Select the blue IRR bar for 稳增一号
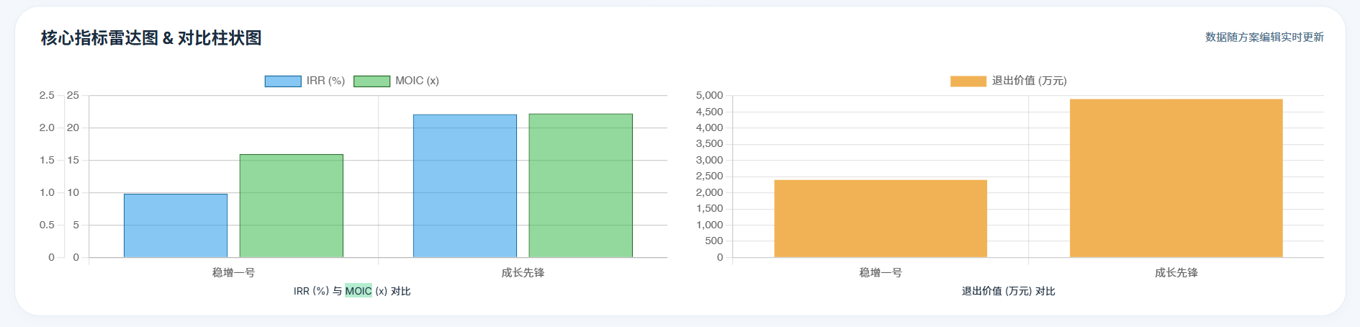This screenshot has height=327, width=1360. tap(176, 225)
